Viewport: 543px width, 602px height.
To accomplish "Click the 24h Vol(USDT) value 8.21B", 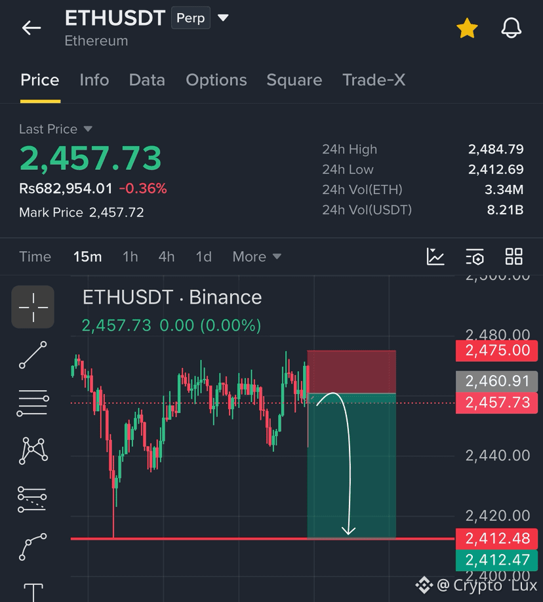I will 505,210.
